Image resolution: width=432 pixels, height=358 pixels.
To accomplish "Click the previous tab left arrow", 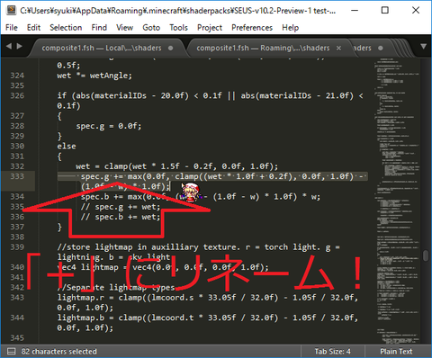I will (x=9, y=47).
